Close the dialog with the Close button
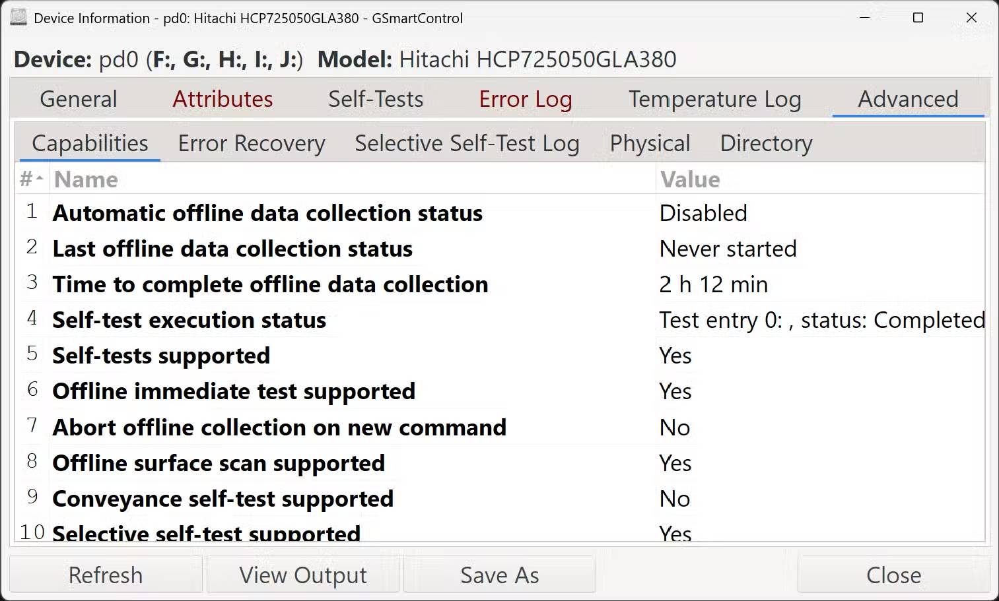999x601 pixels. tap(893, 575)
